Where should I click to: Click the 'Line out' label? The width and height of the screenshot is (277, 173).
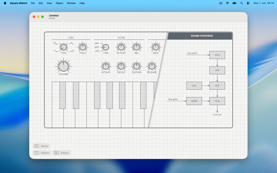click(217, 115)
